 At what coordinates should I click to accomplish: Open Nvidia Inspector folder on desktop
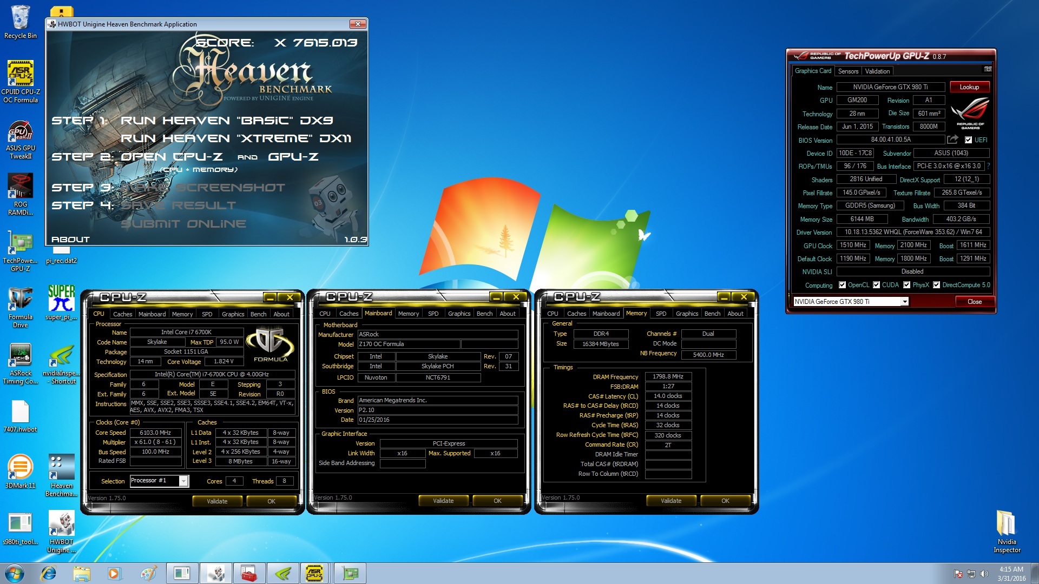click(1007, 531)
